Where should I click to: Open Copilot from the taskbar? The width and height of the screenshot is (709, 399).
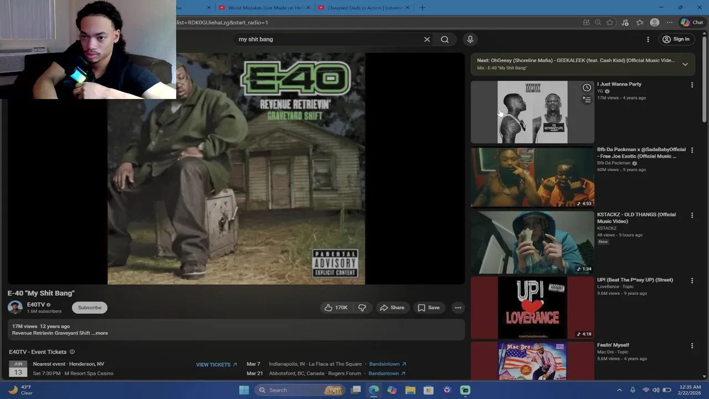pyautogui.click(x=392, y=390)
